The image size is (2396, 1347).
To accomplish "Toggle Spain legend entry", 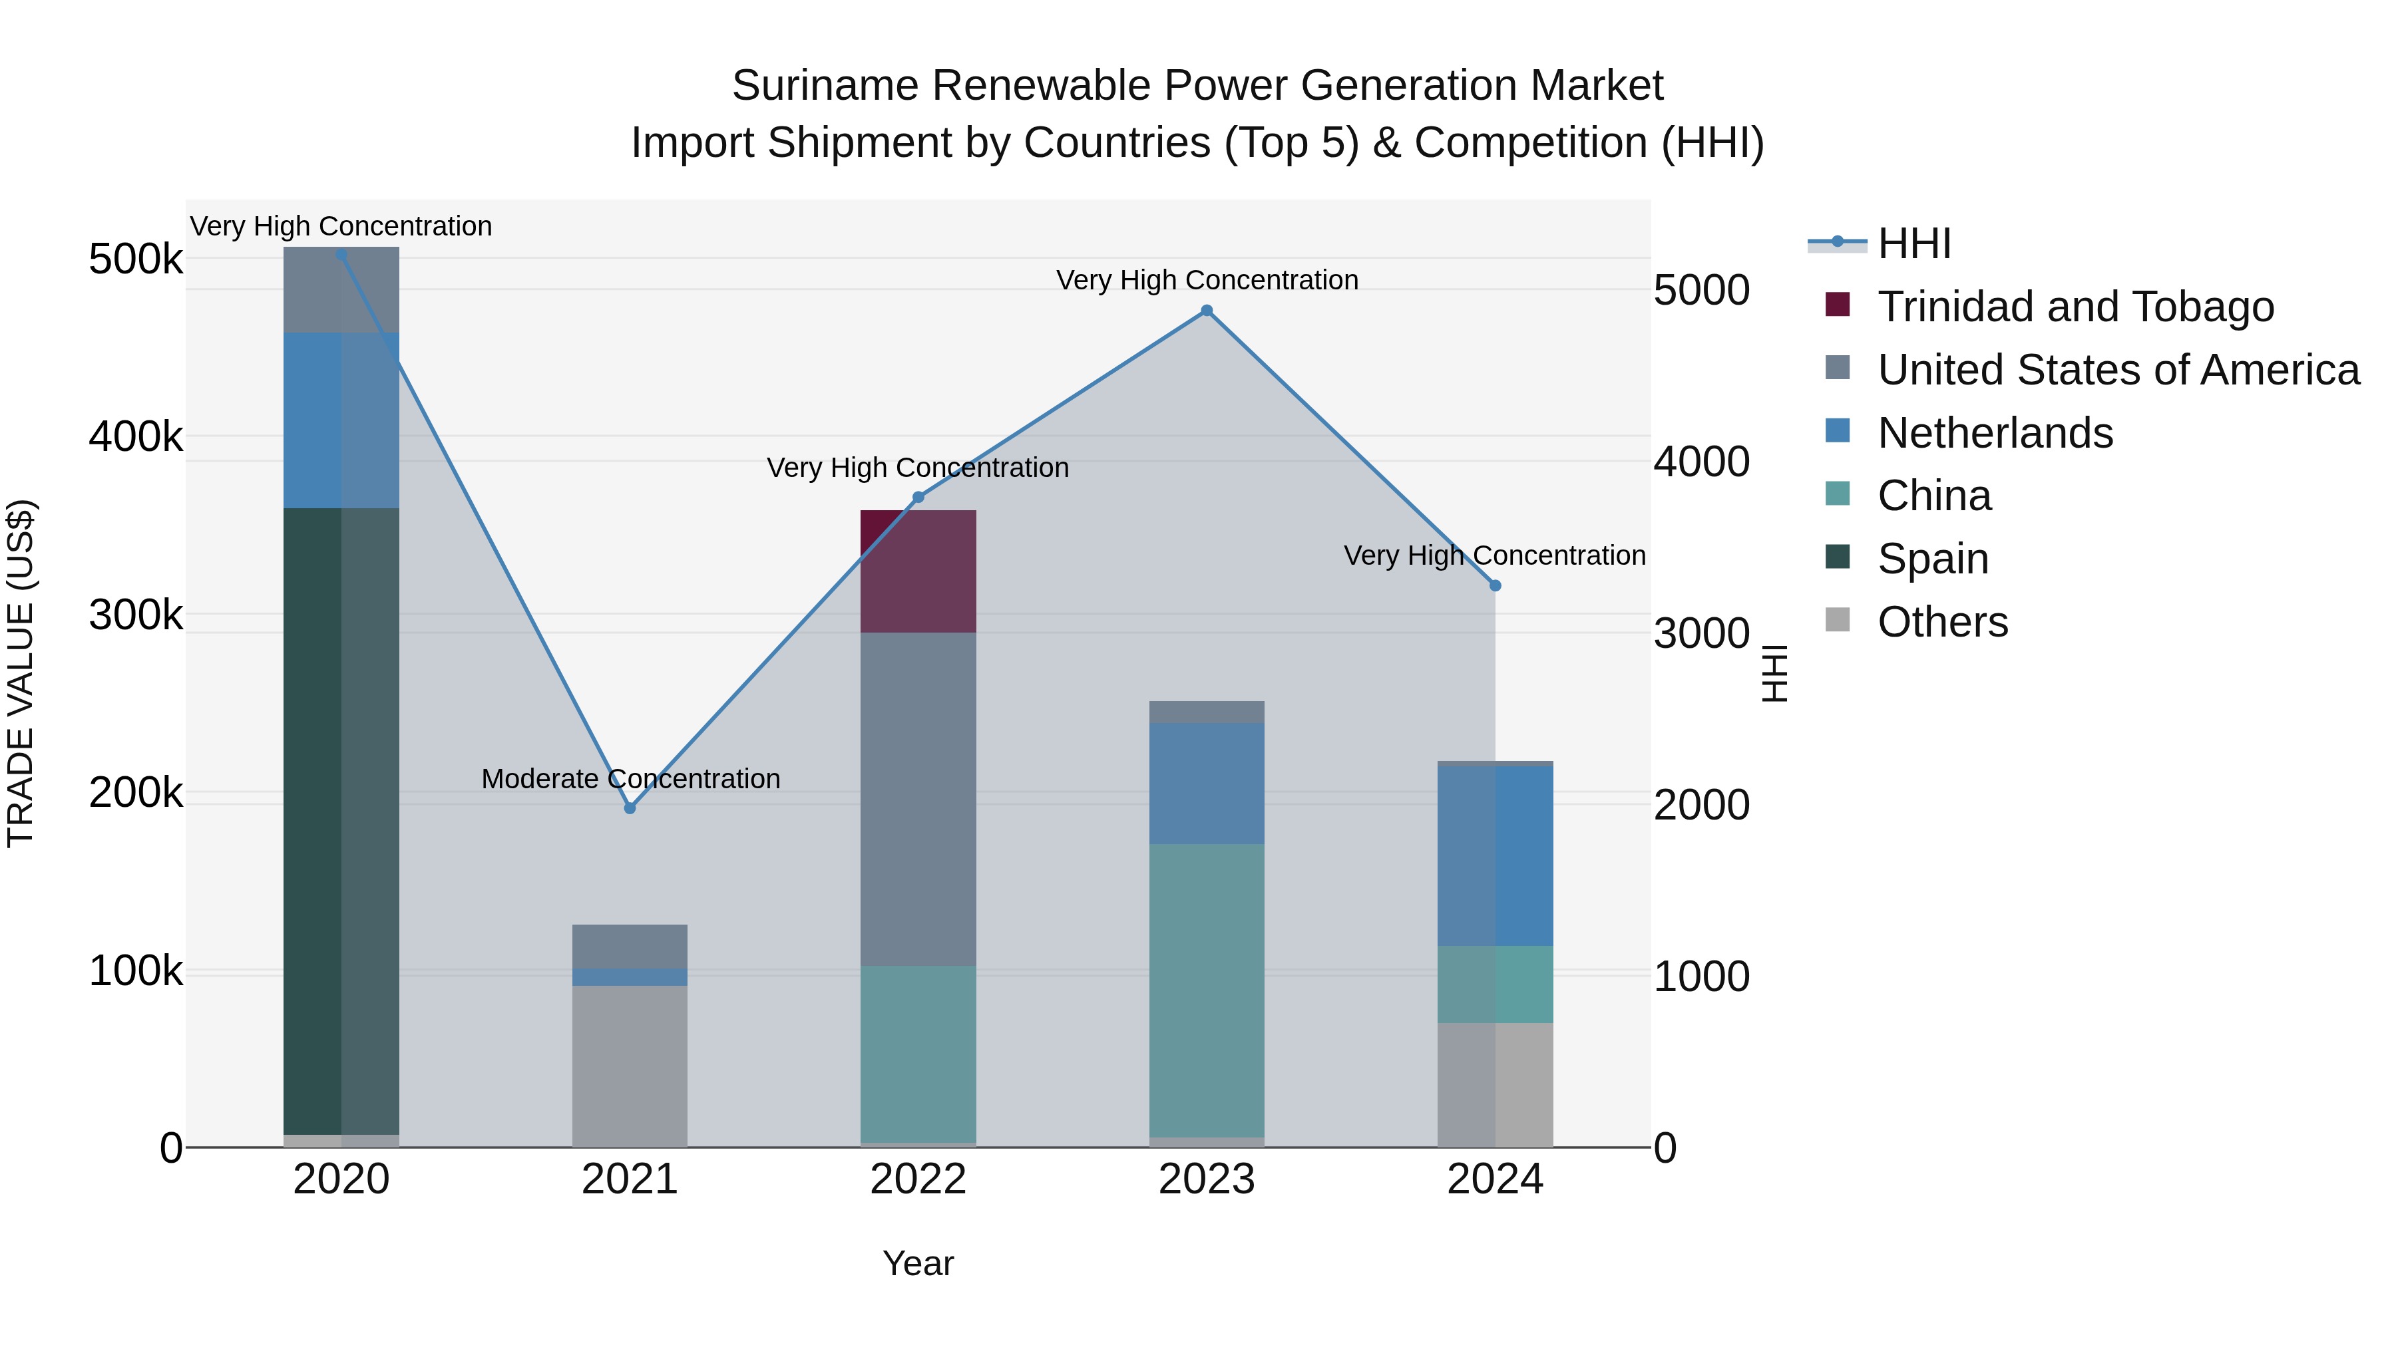I will click(1907, 559).
